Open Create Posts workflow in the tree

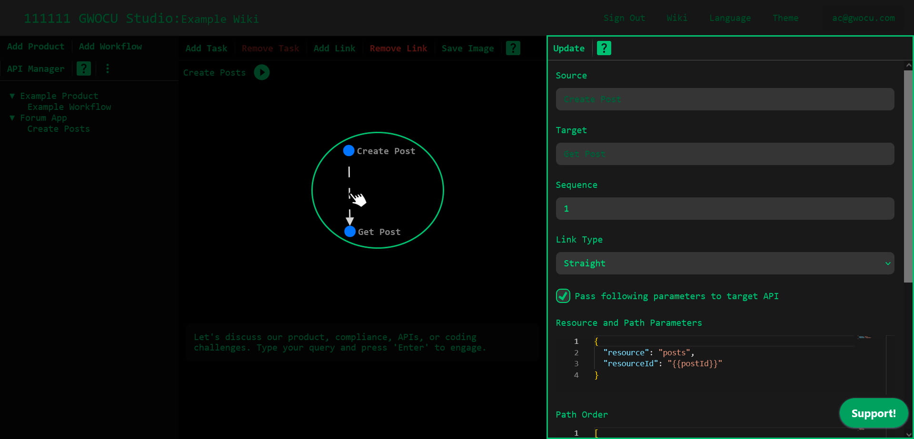click(59, 129)
